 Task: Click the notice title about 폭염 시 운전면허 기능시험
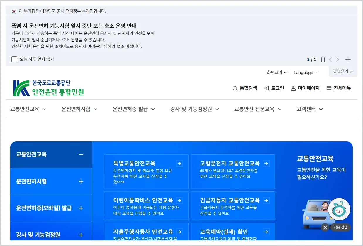tap(74, 26)
